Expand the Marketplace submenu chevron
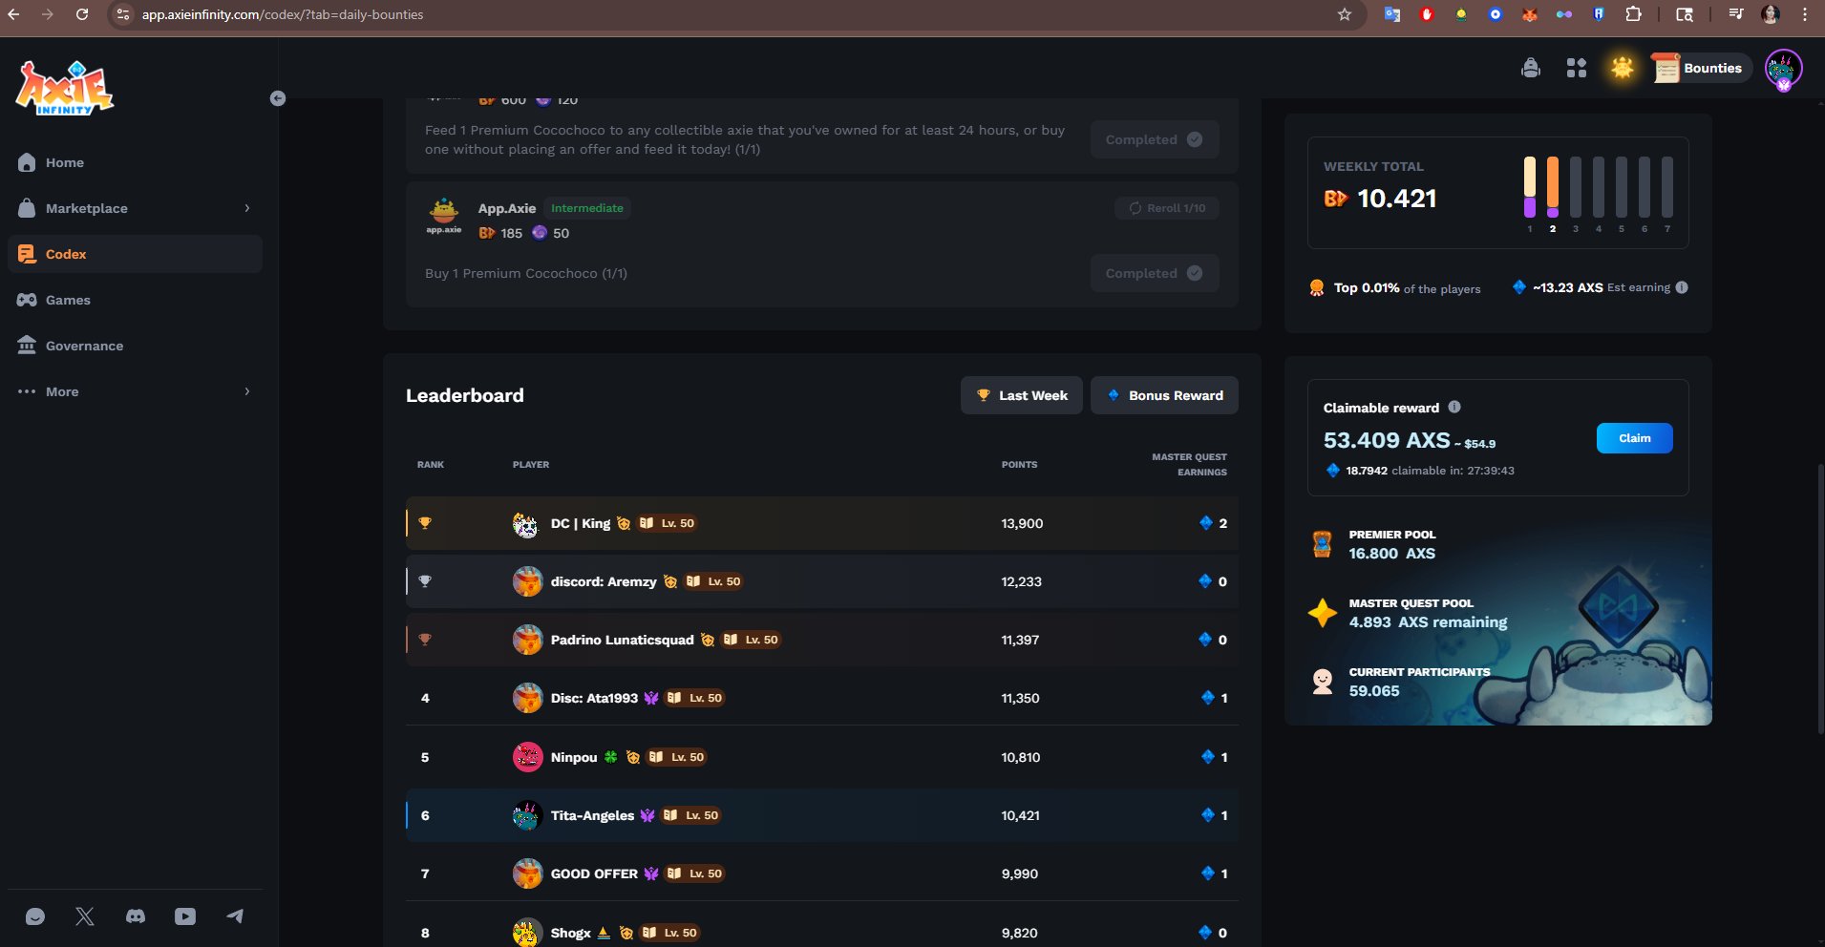 click(x=247, y=208)
